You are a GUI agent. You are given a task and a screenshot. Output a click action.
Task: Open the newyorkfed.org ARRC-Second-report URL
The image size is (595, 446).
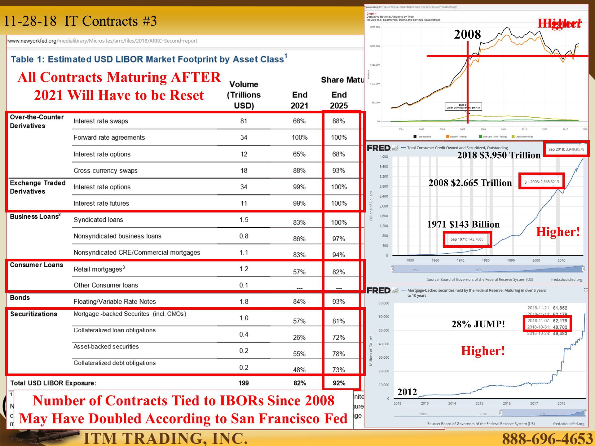point(103,41)
